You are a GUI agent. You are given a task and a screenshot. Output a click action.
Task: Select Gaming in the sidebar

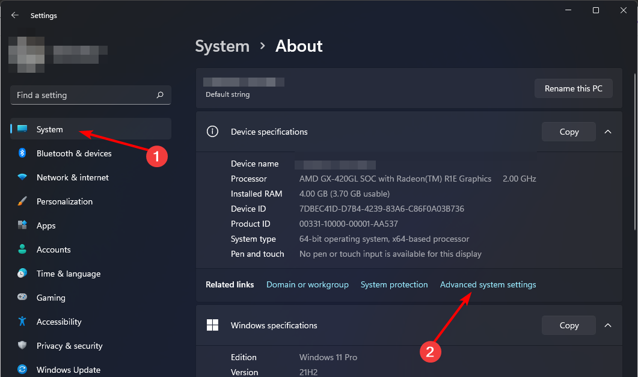[91, 297]
